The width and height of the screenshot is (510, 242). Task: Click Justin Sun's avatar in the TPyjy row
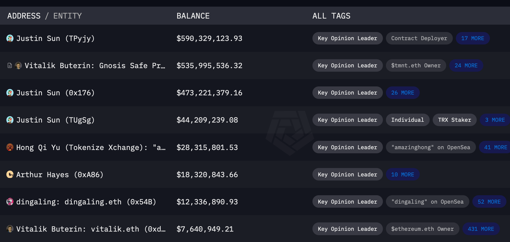coord(10,38)
